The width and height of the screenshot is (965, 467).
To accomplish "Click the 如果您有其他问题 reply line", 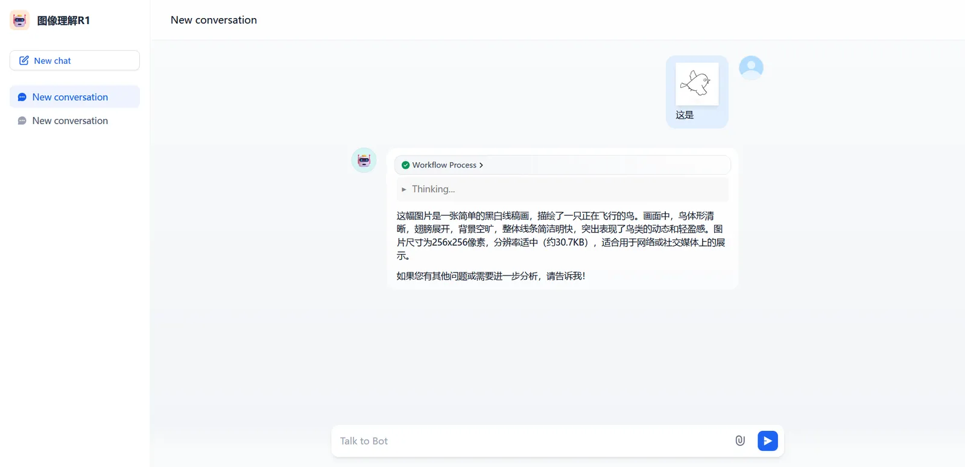I will click(491, 276).
